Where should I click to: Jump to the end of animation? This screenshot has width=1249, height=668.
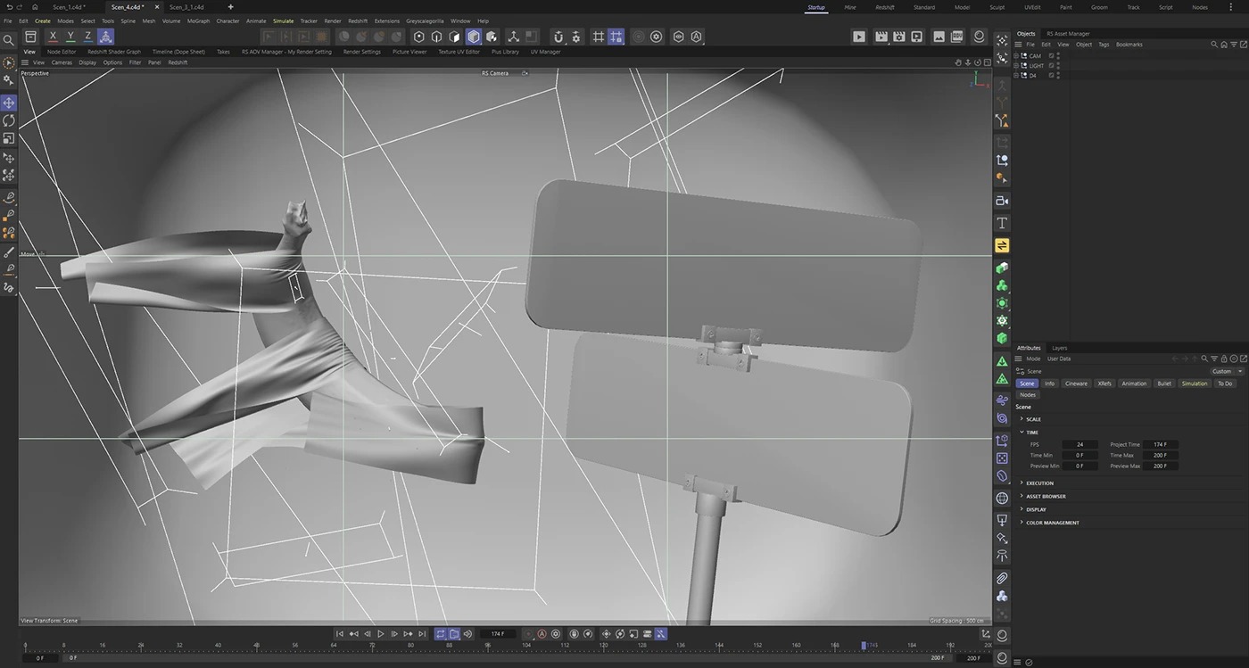click(x=422, y=634)
